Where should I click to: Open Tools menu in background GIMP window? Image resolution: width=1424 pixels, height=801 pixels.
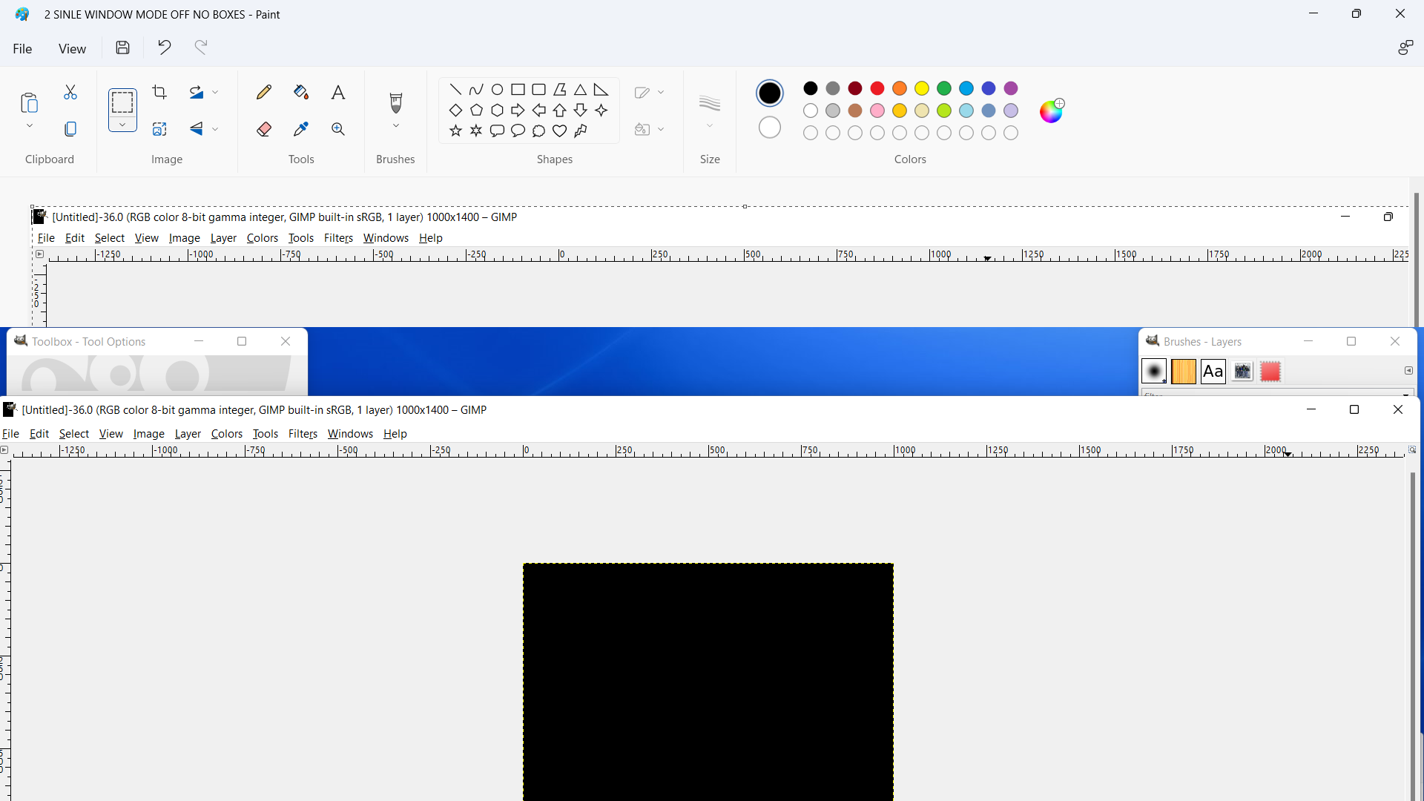pyautogui.click(x=300, y=238)
